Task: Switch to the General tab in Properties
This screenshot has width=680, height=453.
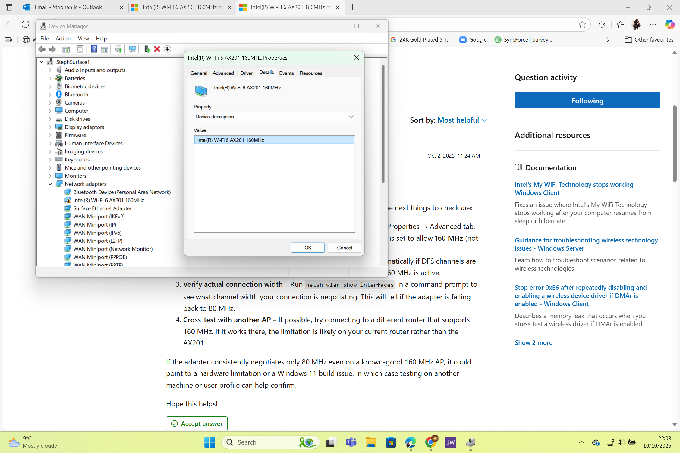Action: pyautogui.click(x=199, y=73)
